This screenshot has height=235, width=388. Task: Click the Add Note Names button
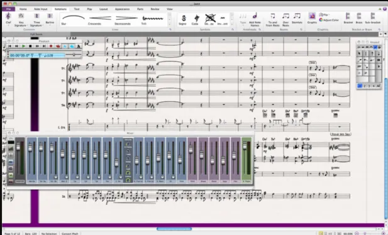coord(255,19)
